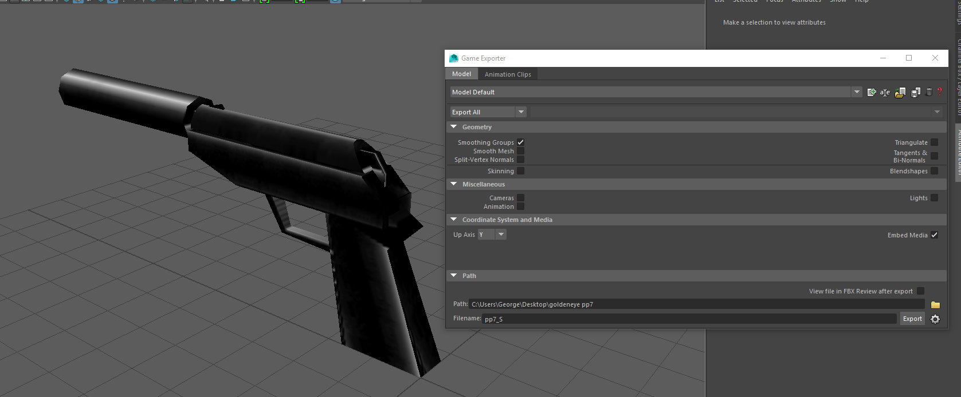Delete preset using trash can icon
Image resolution: width=961 pixels, height=397 pixels.
[929, 92]
